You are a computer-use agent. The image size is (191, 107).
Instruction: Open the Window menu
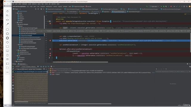[x=53, y=4]
